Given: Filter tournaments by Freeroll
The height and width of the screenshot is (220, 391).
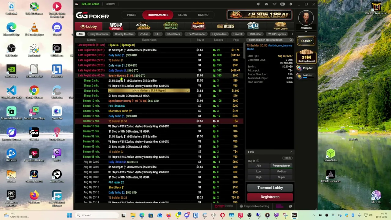Looking at the screenshot, I should tap(238, 34).
